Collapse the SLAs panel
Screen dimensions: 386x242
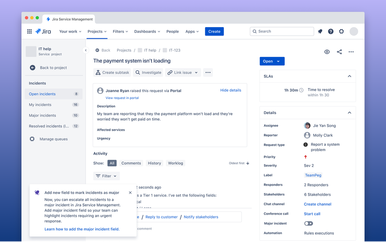point(350,76)
